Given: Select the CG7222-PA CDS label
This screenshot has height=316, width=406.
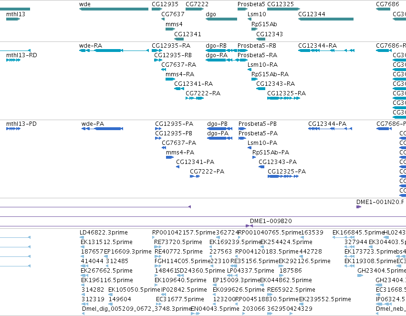Looking at the screenshot, I should 207,172.
